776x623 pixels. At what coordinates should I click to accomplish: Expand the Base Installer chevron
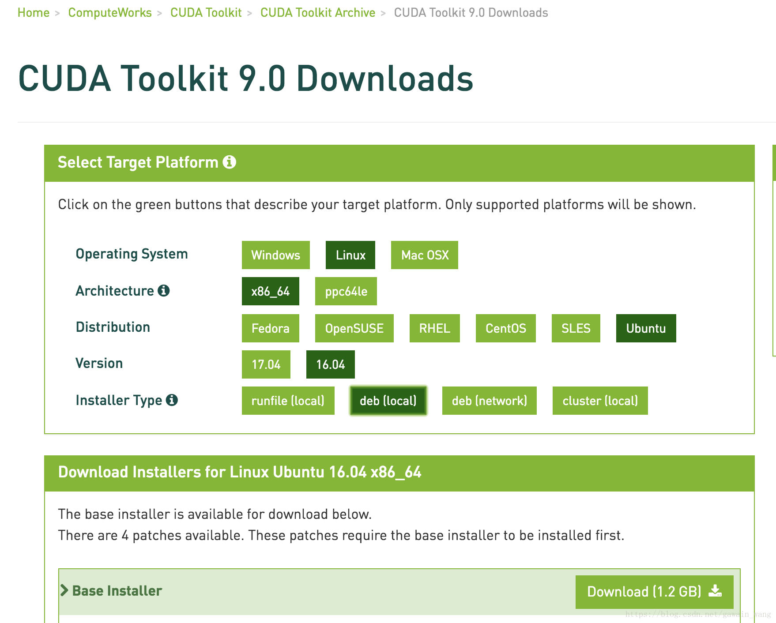click(64, 590)
